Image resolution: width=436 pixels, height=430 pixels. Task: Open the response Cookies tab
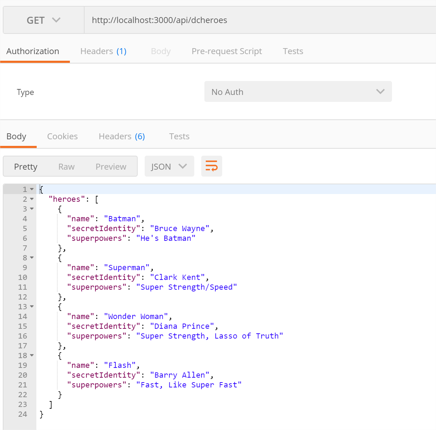pos(63,136)
